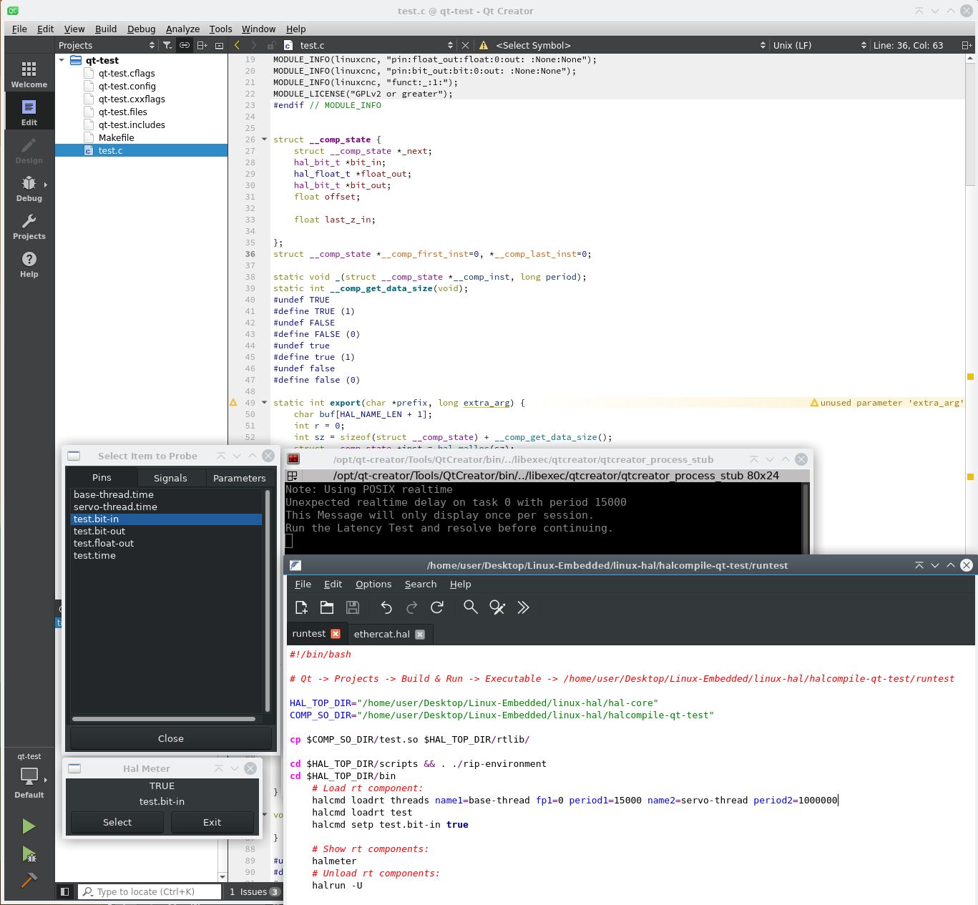Open a file in the runtest text editor
The height and width of the screenshot is (905, 978).
327,607
